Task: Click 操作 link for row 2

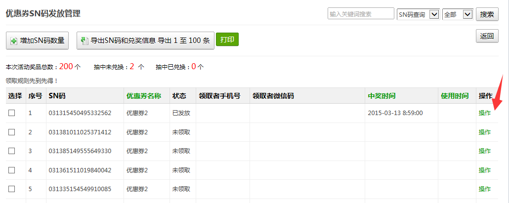Action: click(x=484, y=132)
